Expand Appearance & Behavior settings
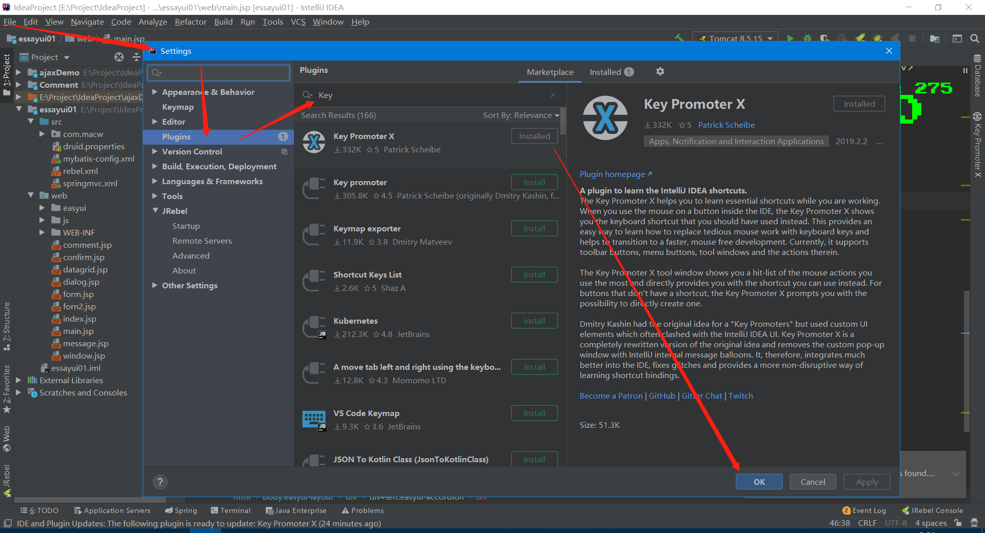This screenshot has width=985, height=533. point(154,92)
